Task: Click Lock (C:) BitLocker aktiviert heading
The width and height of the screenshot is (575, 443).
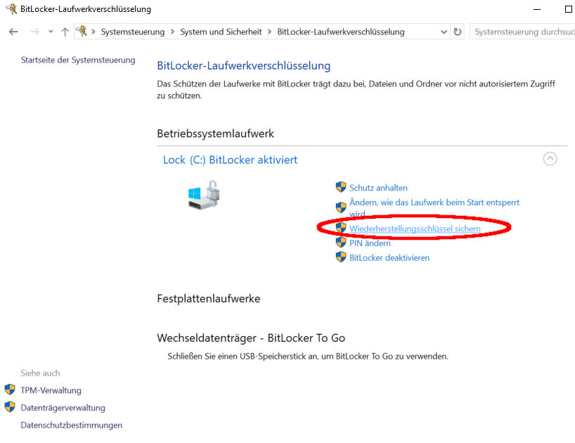Action: [231, 160]
